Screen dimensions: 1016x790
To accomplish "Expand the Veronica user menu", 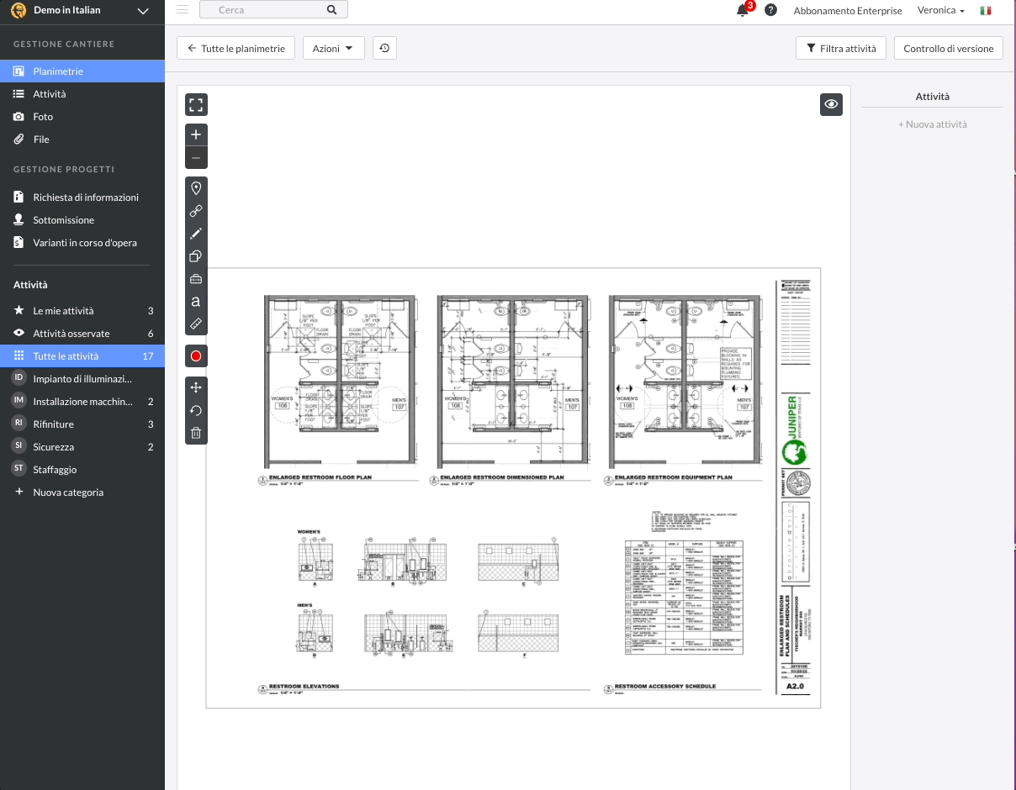I will coord(940,11).
